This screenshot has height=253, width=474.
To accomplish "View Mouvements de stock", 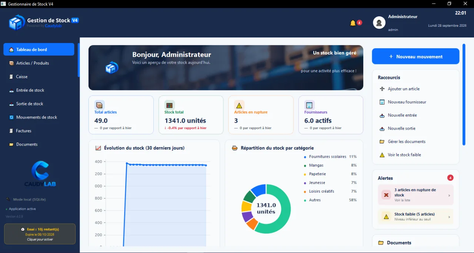I will click(39, 117).
